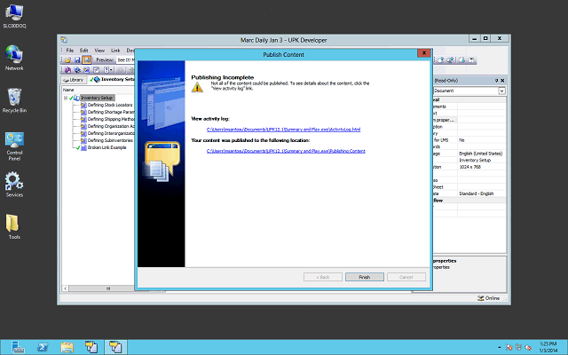This screenshot has height=355, width=568.
Task: Open File Explorer from the taskbar
Action: pyautogui.click(x=67, y=347)
